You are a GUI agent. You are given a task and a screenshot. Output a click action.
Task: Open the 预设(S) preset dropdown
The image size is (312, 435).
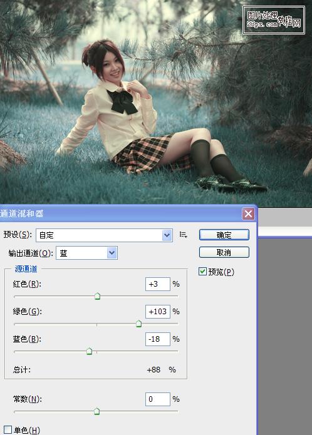[x=104, y=235]
